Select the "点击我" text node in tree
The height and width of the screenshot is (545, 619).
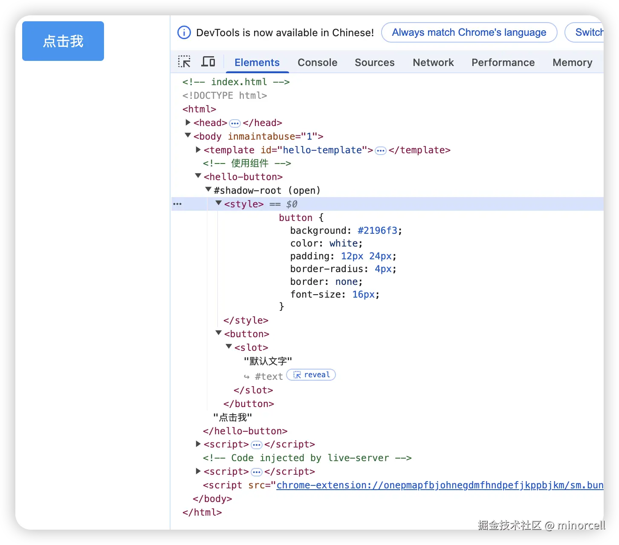point(233,417)
